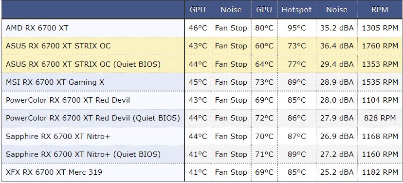
Task: Click MSI RX 6700 XT Gaming X name
Action: (x=55, y=82)
